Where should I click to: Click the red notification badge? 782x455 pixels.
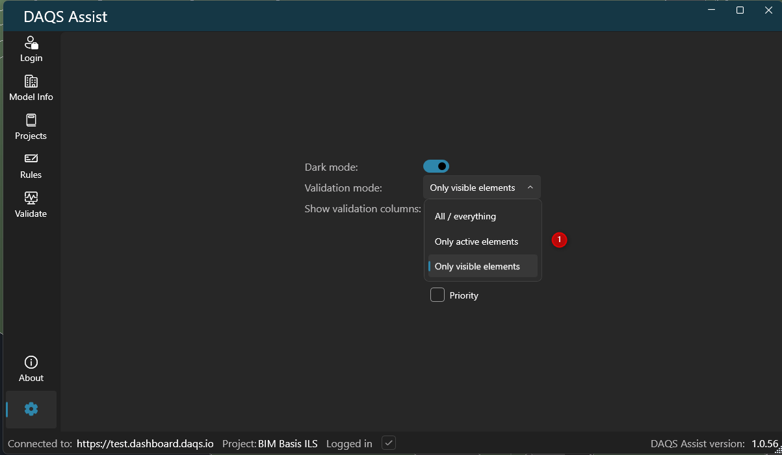[559, 240]
